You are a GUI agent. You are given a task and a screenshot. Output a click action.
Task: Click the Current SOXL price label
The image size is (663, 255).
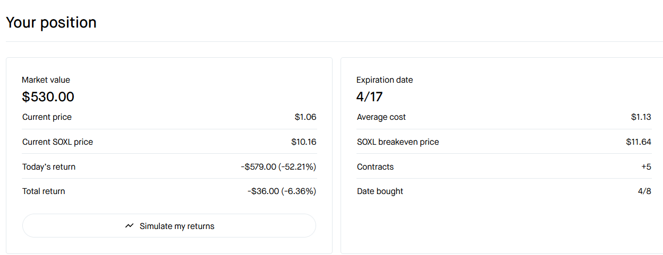pos(57,142)
